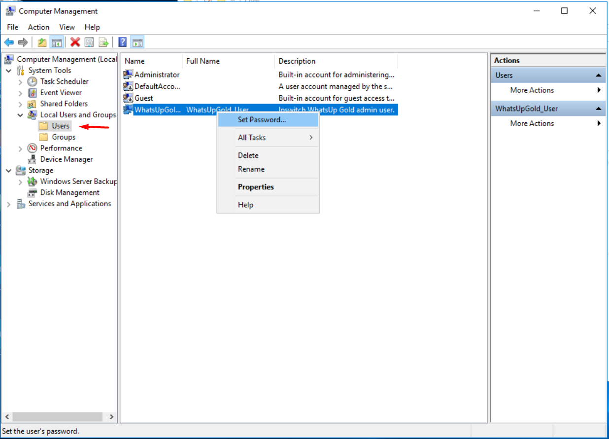Image resolution: width=609 pixels, height=439 pixels.
Task: Click the Device Manager icon in the tree
Action: pos(32,159)
